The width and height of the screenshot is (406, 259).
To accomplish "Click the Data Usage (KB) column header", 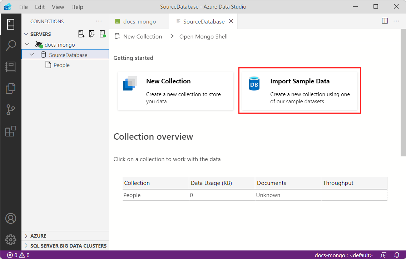I will [222, 183].
